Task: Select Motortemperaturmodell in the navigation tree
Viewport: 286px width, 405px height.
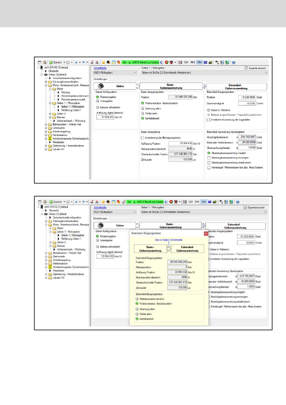Action: (73, 99)
